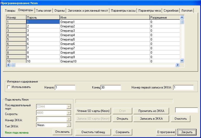201x138 pixels.
Task: Click the Разрешение column header
Action: click(165, 18)
